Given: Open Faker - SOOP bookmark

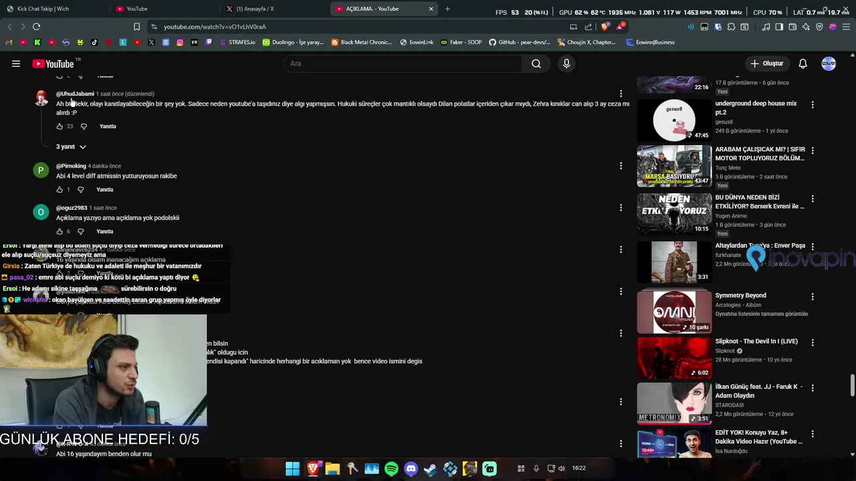Looking at the screenshot, I should (461, 42).
